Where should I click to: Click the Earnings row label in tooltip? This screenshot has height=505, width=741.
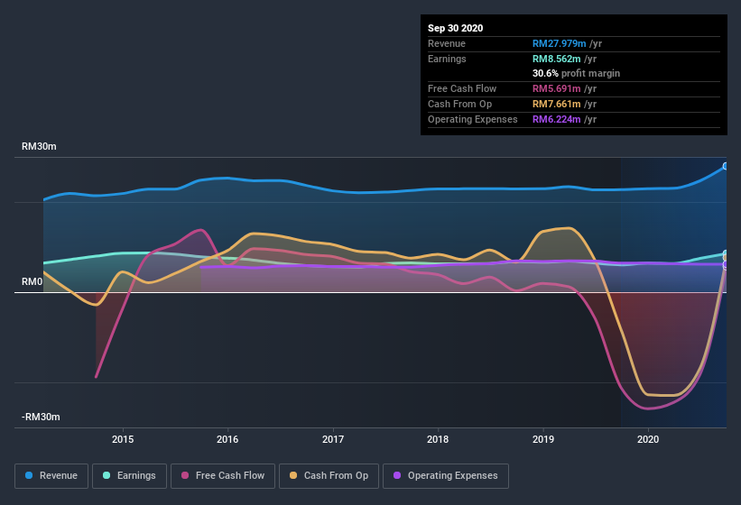click(x=447, y=59)
